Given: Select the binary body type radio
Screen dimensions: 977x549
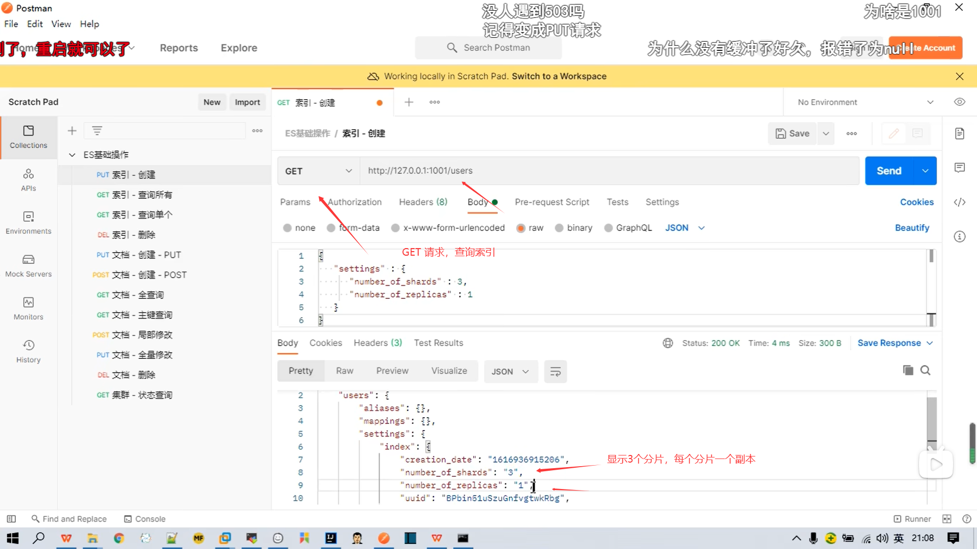Looking at the screenshot, I should [x=559, y=228].
